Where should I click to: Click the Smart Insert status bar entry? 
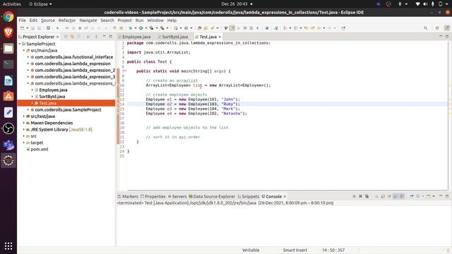(x=295, y=250)
